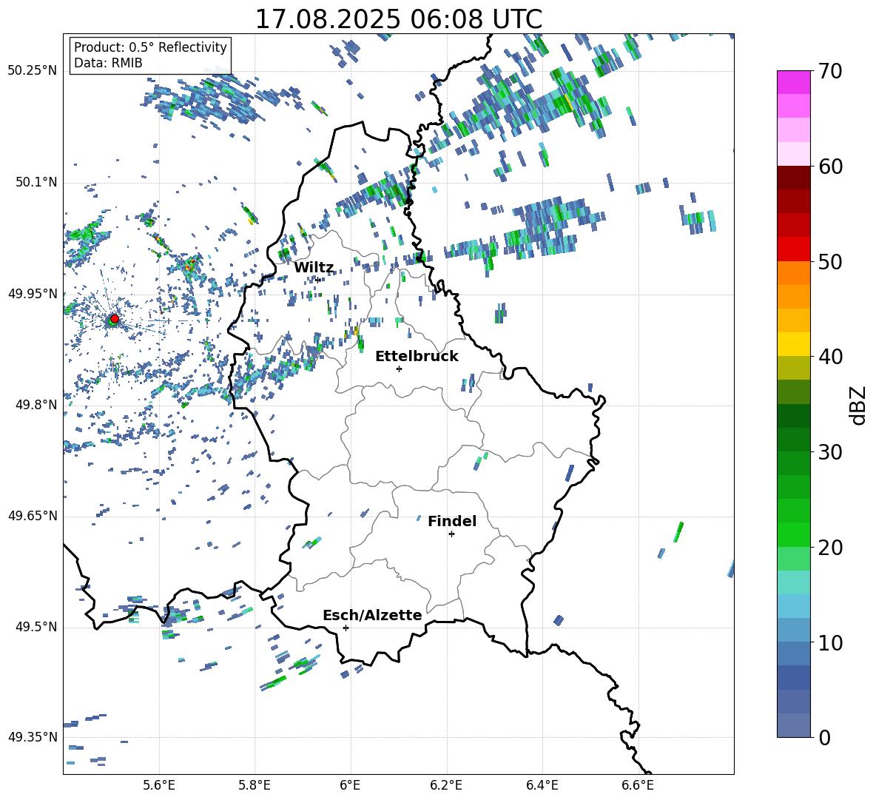Click the 'Ettelbruck' city label
Screen dimensions: 876x800
(x=417, y=357)
